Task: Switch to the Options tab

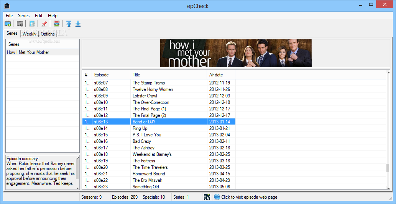Action: click(x=48, y=34)
